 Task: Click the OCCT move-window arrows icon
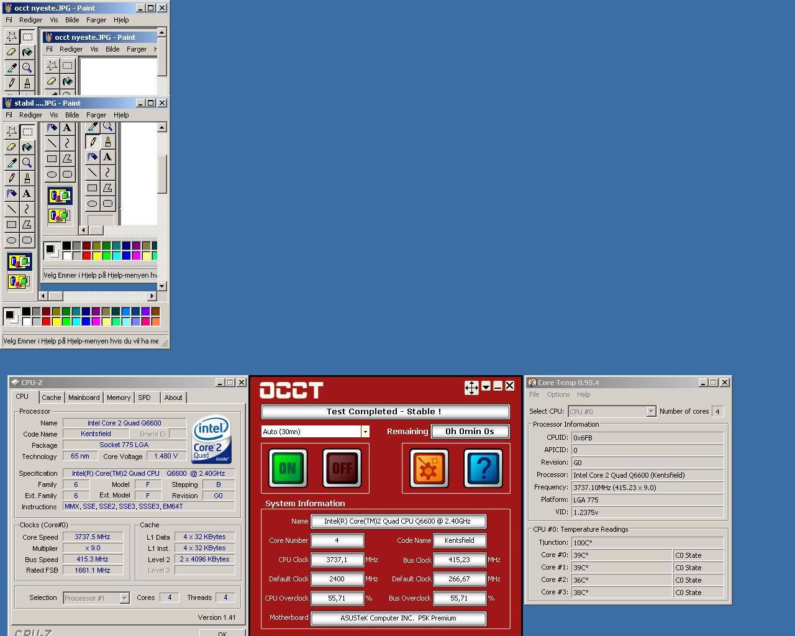471,388
